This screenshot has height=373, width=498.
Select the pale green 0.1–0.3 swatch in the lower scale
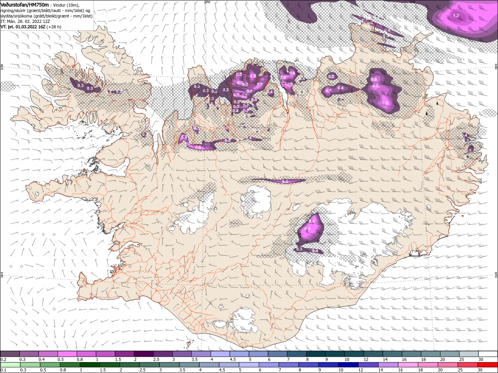(10, 365)
